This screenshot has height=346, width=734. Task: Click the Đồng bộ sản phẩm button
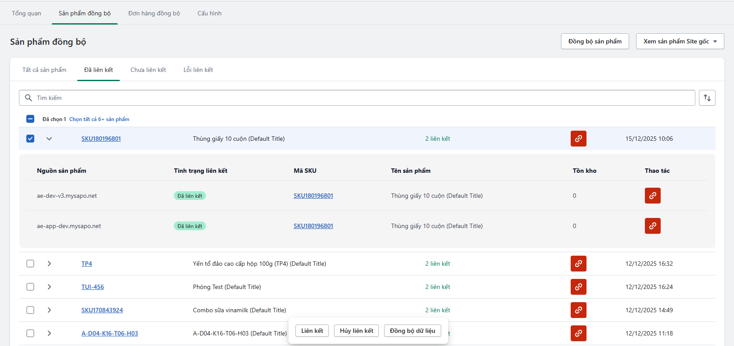pyautogui.click(x=594, y=41)
